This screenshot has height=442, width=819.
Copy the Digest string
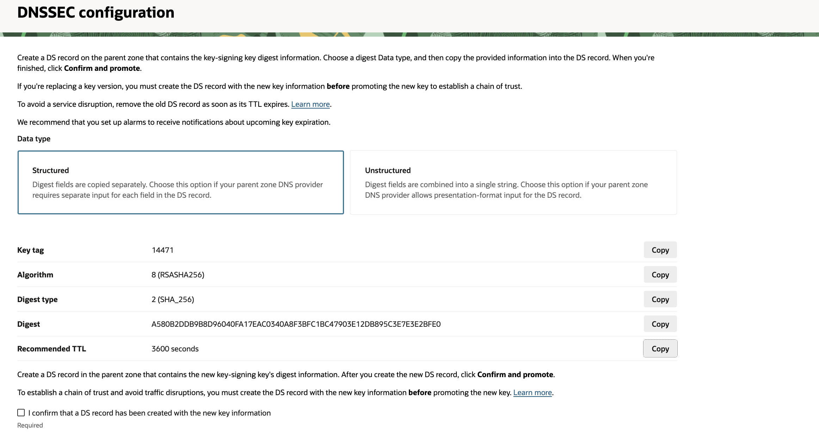pyautogui.click(x=660, y=324)
